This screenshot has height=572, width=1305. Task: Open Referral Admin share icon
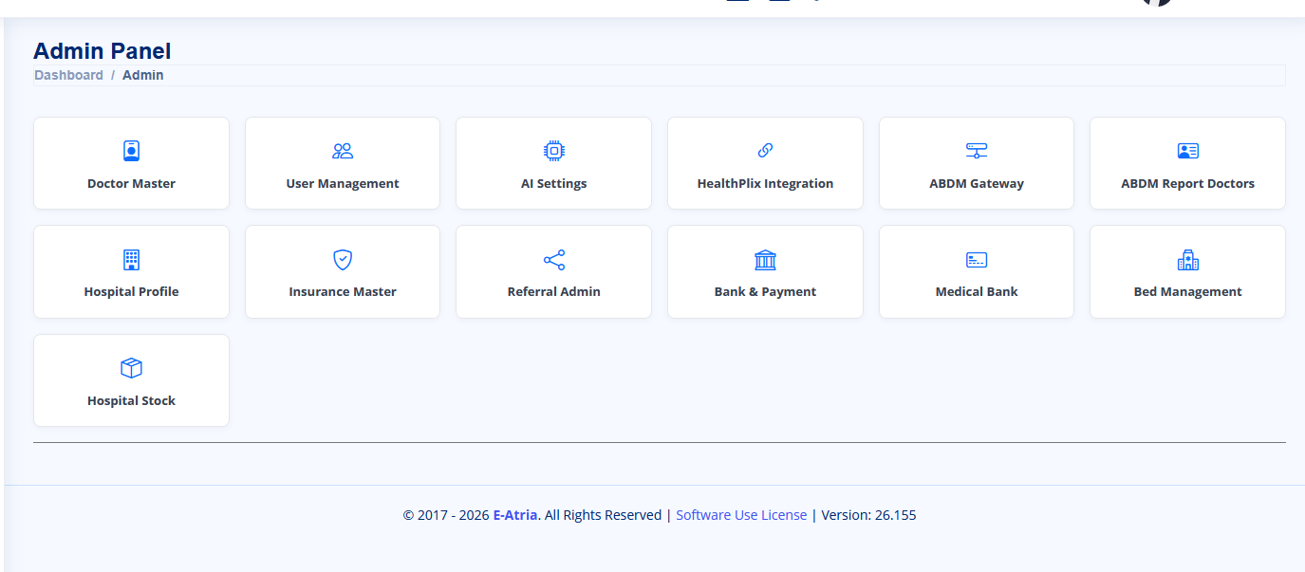coord(554,259)
